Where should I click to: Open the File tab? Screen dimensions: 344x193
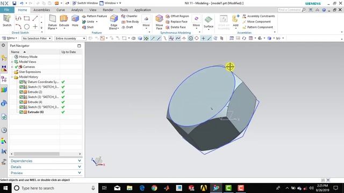7,10
